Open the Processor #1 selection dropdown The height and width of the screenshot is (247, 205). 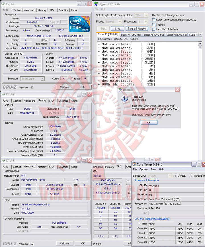coord(42,79)
